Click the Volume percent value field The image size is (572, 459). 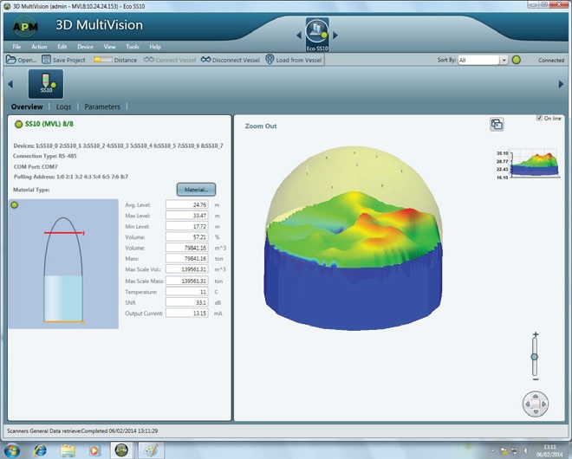click(187, 237)
